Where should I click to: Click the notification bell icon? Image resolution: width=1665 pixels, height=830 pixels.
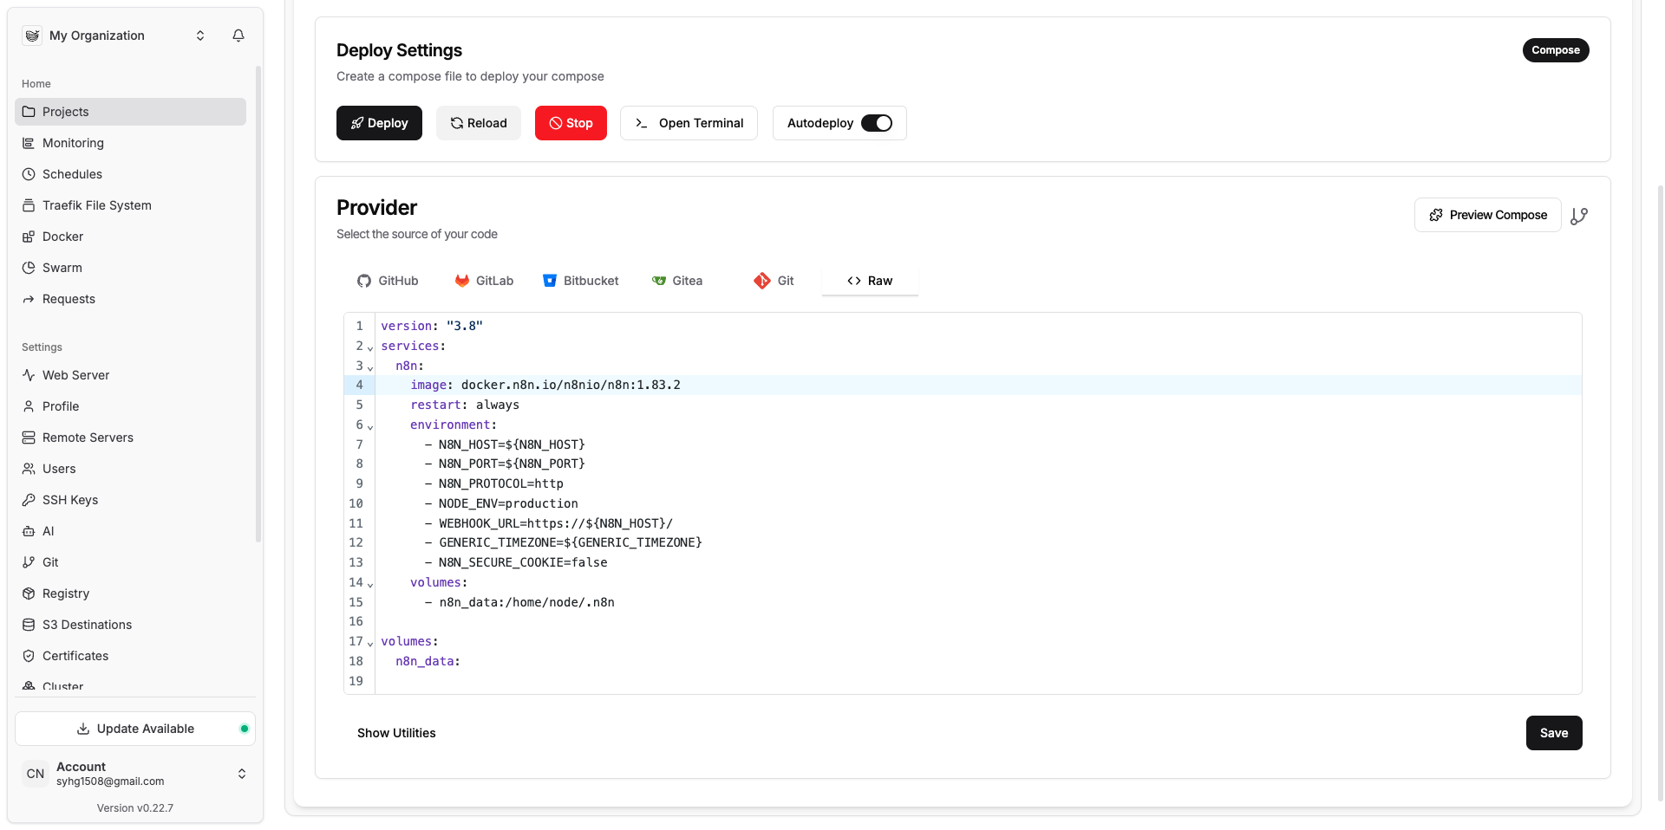click(x=238, y=36)
